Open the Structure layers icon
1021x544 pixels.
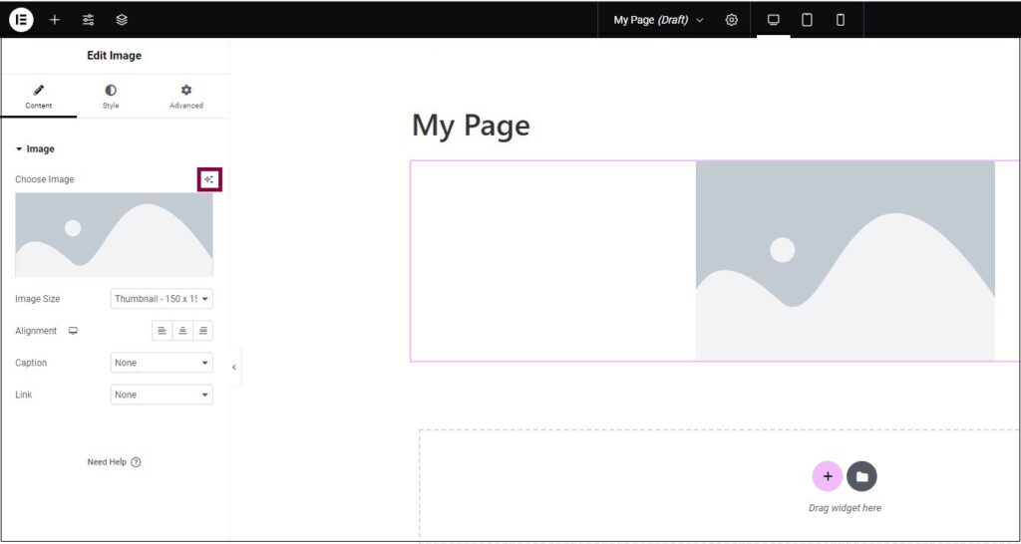122,20
